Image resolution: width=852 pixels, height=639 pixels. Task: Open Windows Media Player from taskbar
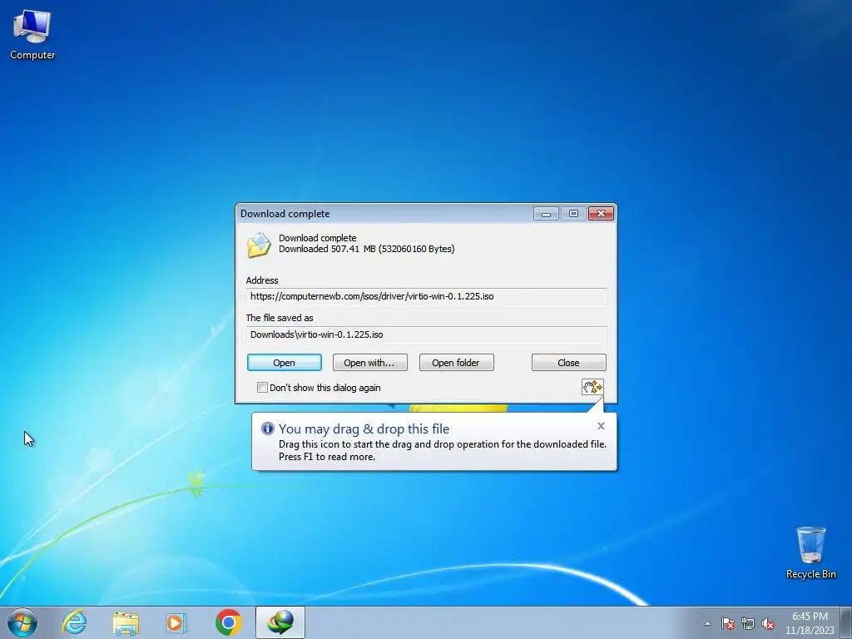pos(176,622)
